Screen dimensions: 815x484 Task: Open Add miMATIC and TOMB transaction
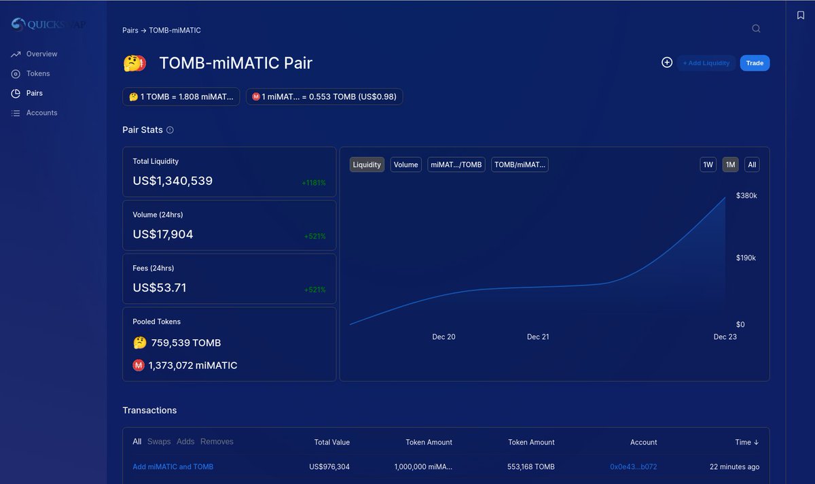point(173,467)
